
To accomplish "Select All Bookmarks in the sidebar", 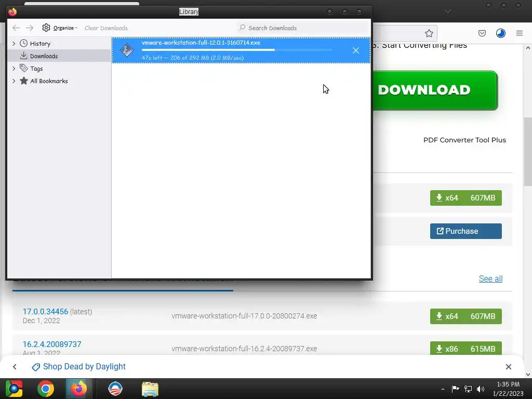I will tap(49, 81).
